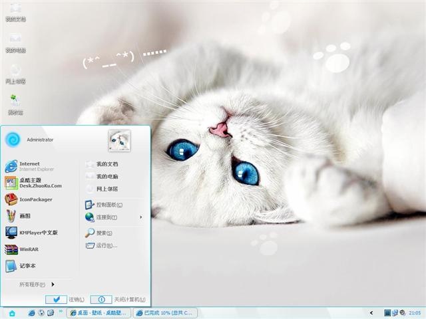Launch IconPackager from the start menu
This screenshot has height=319, width=426.
point(29,199)
